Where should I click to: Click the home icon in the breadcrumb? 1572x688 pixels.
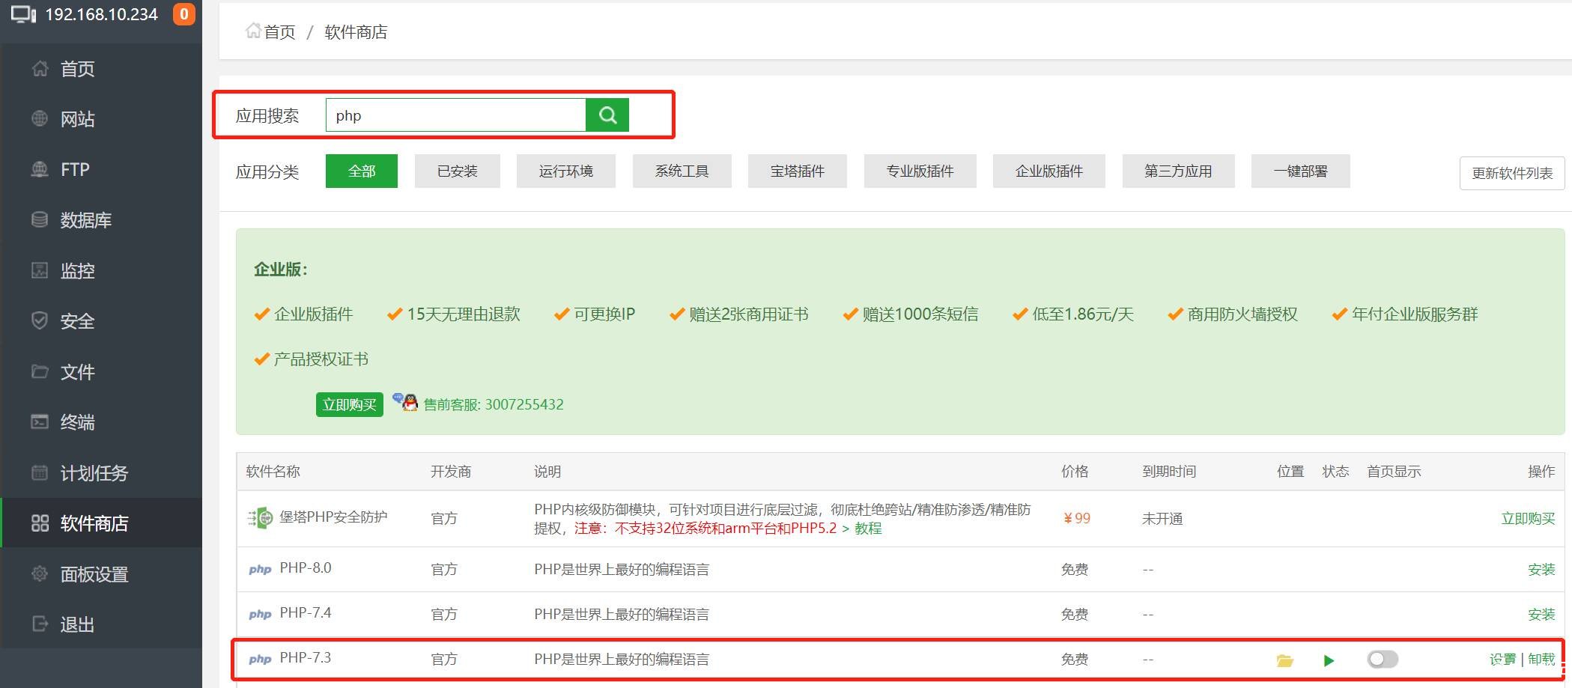[253, 31]
